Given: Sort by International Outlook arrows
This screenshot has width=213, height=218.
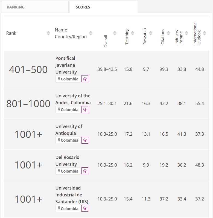Looking at the screenshot, I should tap(204, 33).
